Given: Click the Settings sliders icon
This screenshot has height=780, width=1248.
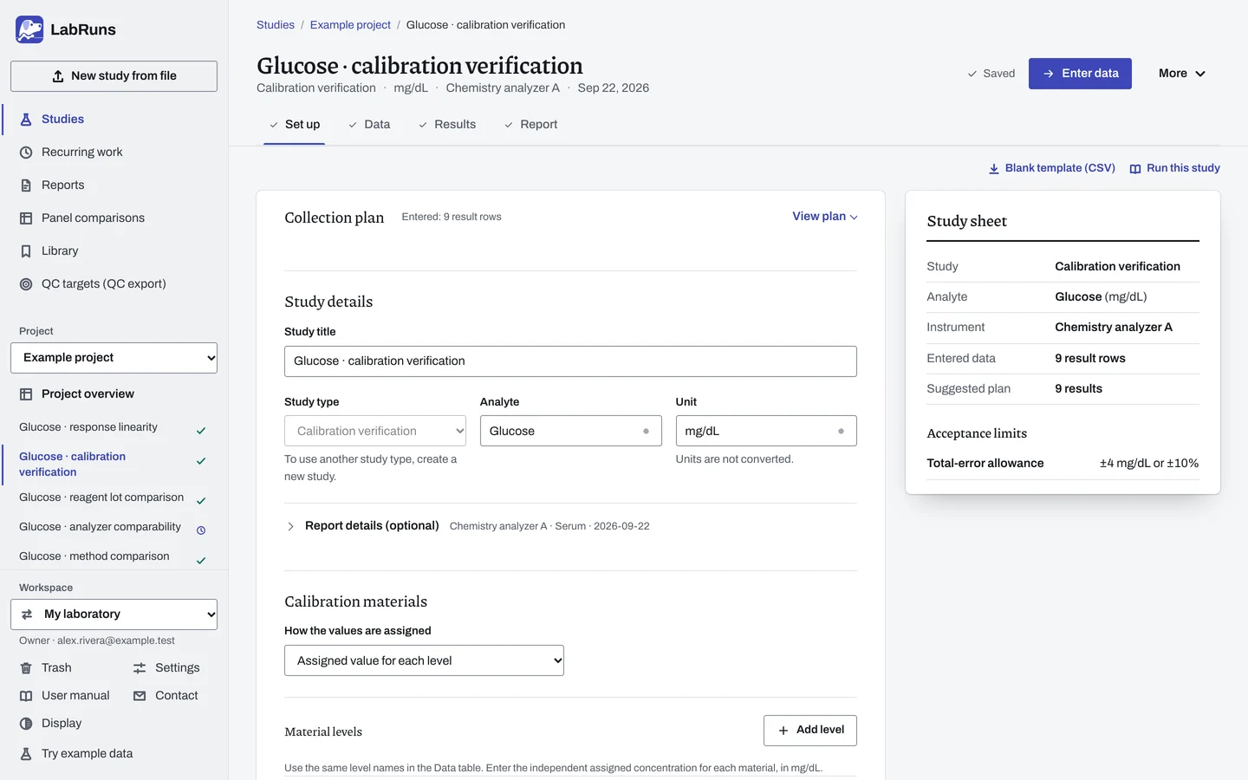Looking at the screenshot, I should (x=140, y=668).
